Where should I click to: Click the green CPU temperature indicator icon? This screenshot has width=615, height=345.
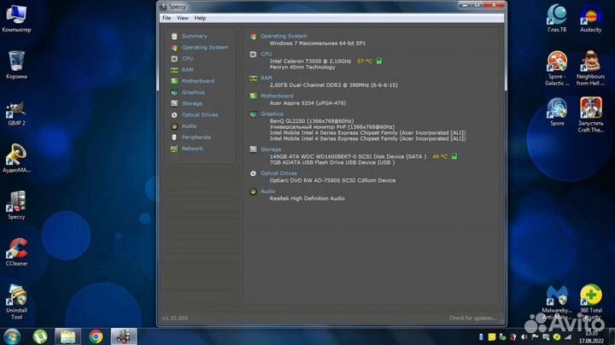pos(379,61)
